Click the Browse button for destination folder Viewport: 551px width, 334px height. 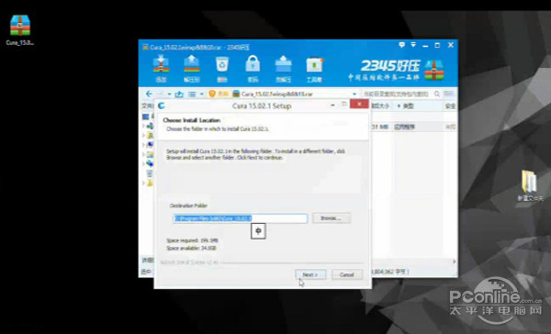coord(332,218)
